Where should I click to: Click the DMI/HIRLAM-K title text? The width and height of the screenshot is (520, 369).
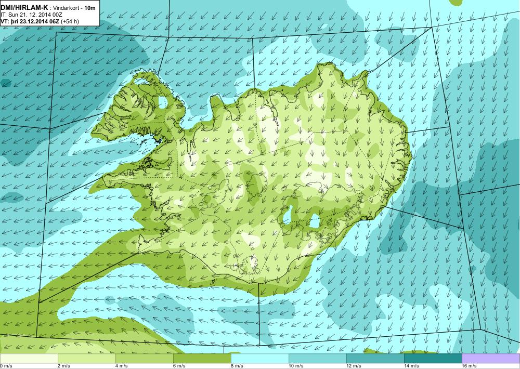[24, 8]
